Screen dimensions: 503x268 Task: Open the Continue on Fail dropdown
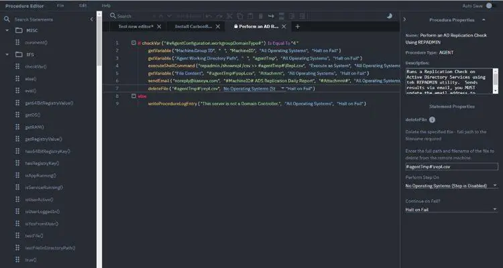click(x=451, y=209)
